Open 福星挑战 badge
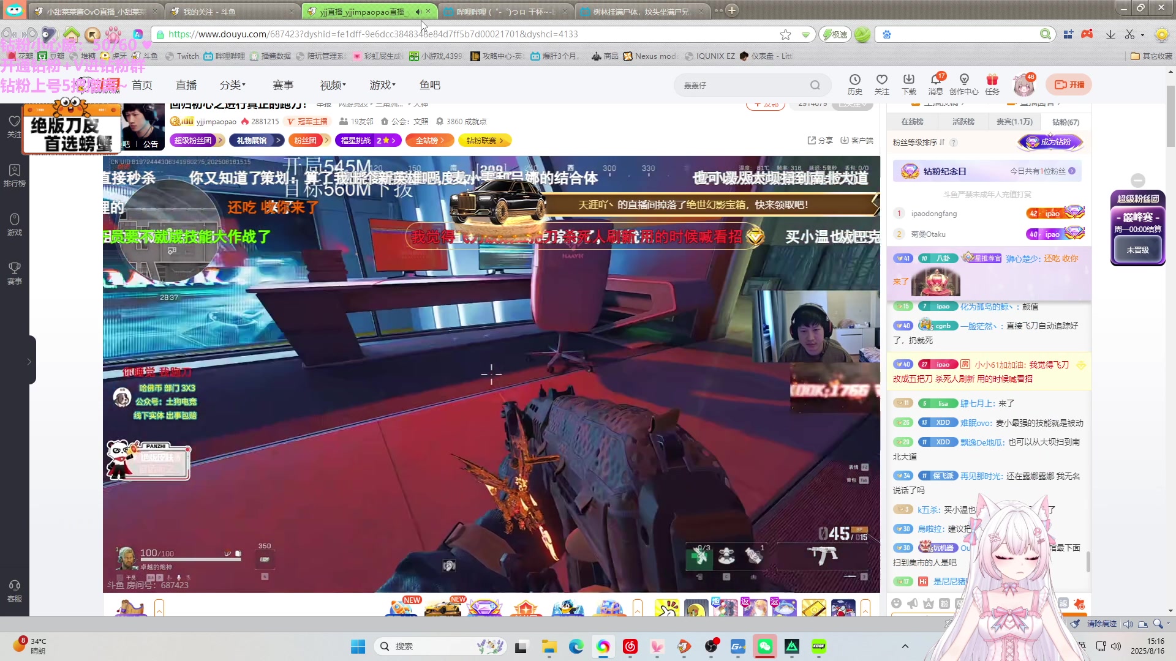 click(368, 141)
